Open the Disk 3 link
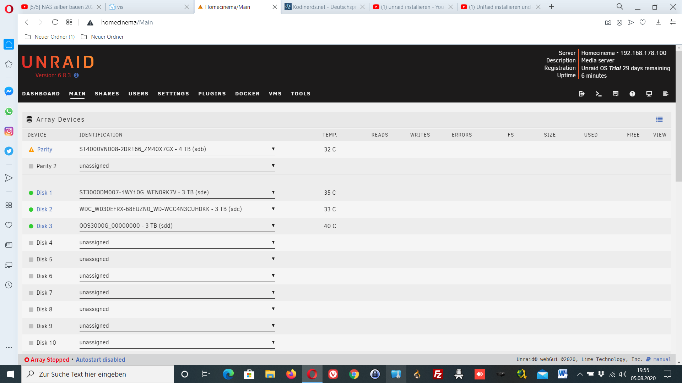The width and height of the screenshot is (682, 383). pos(44,226)
